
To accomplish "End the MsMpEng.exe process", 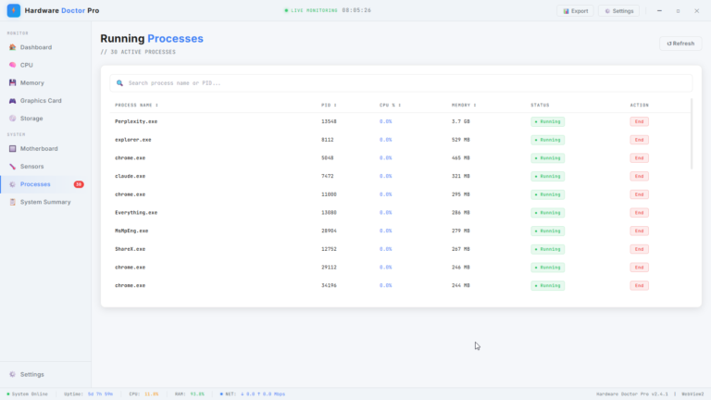I will (639, 231).
